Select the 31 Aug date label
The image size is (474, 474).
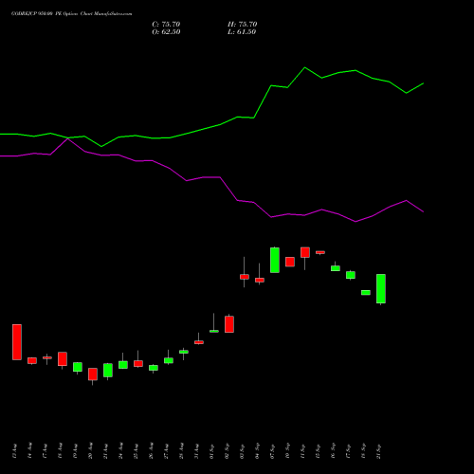[x=196, y=451]
